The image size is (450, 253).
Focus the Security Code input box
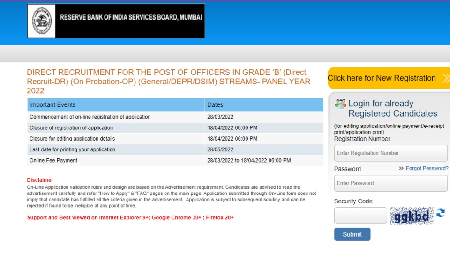tap(360, 216)
